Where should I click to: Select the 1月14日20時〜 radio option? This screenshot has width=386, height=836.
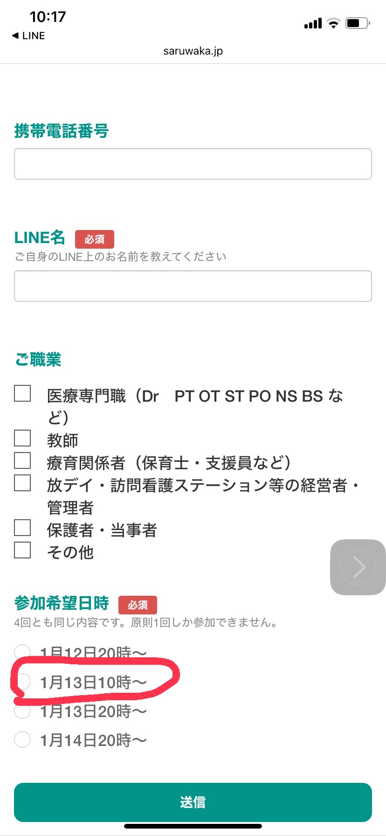(22, 739)
